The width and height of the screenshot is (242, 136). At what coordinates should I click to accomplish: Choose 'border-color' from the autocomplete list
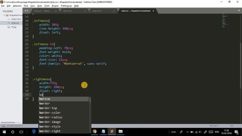pos(64,113)
